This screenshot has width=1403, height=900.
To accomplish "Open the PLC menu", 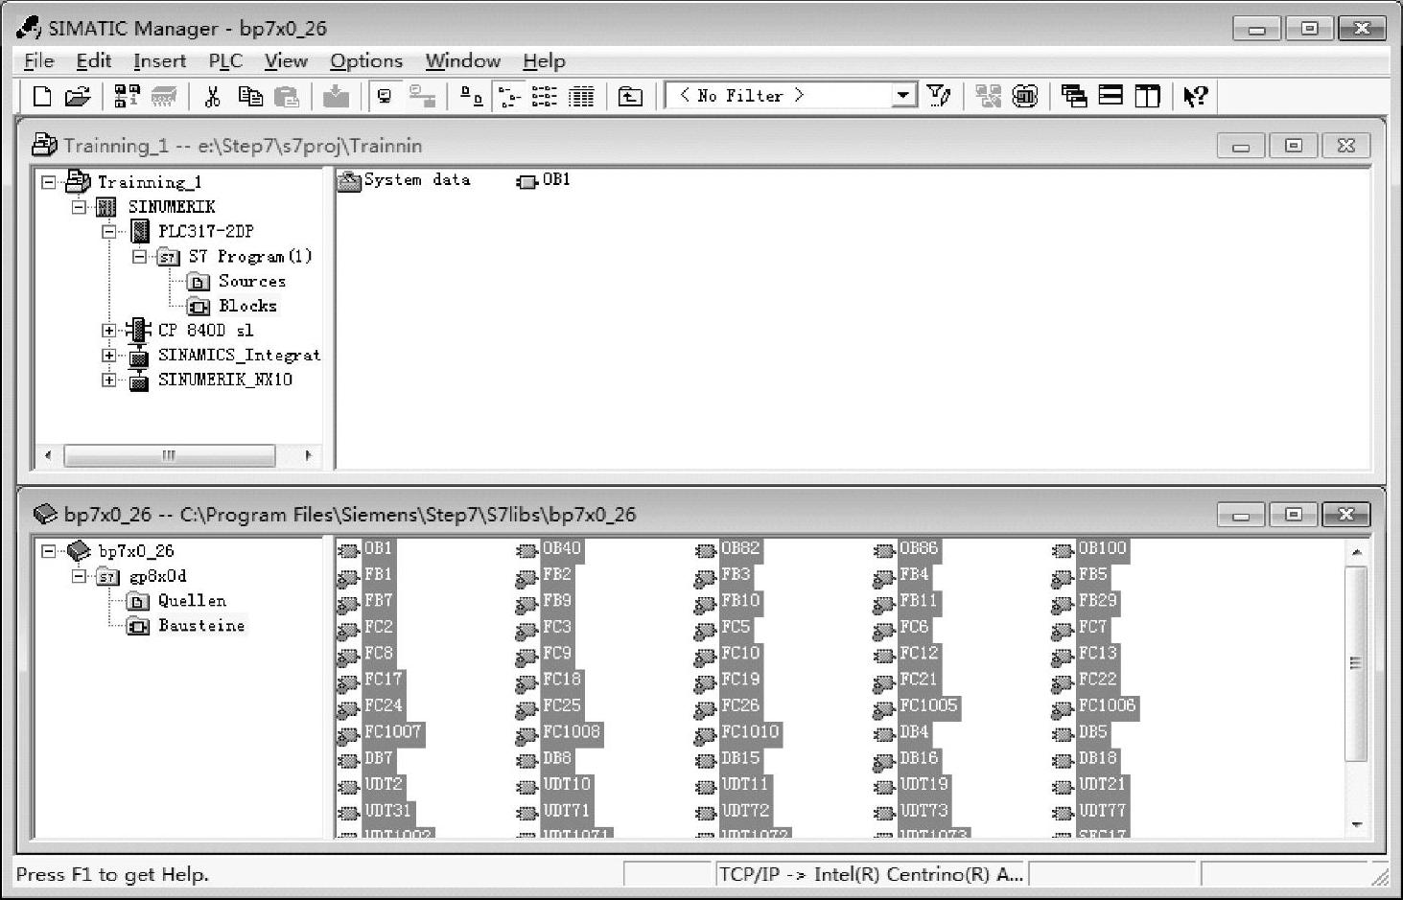I will click(x=225, y=61).
